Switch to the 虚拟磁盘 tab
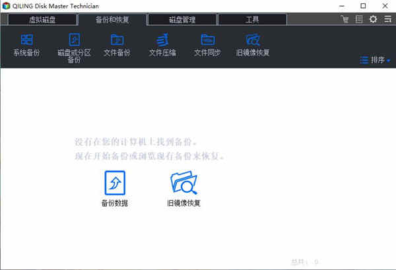396x270 pixels. [x=42, y=20]
